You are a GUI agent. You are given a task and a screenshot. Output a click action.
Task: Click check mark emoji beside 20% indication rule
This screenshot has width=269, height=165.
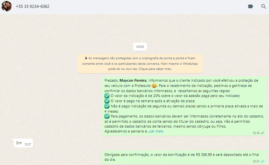(107, 96)
